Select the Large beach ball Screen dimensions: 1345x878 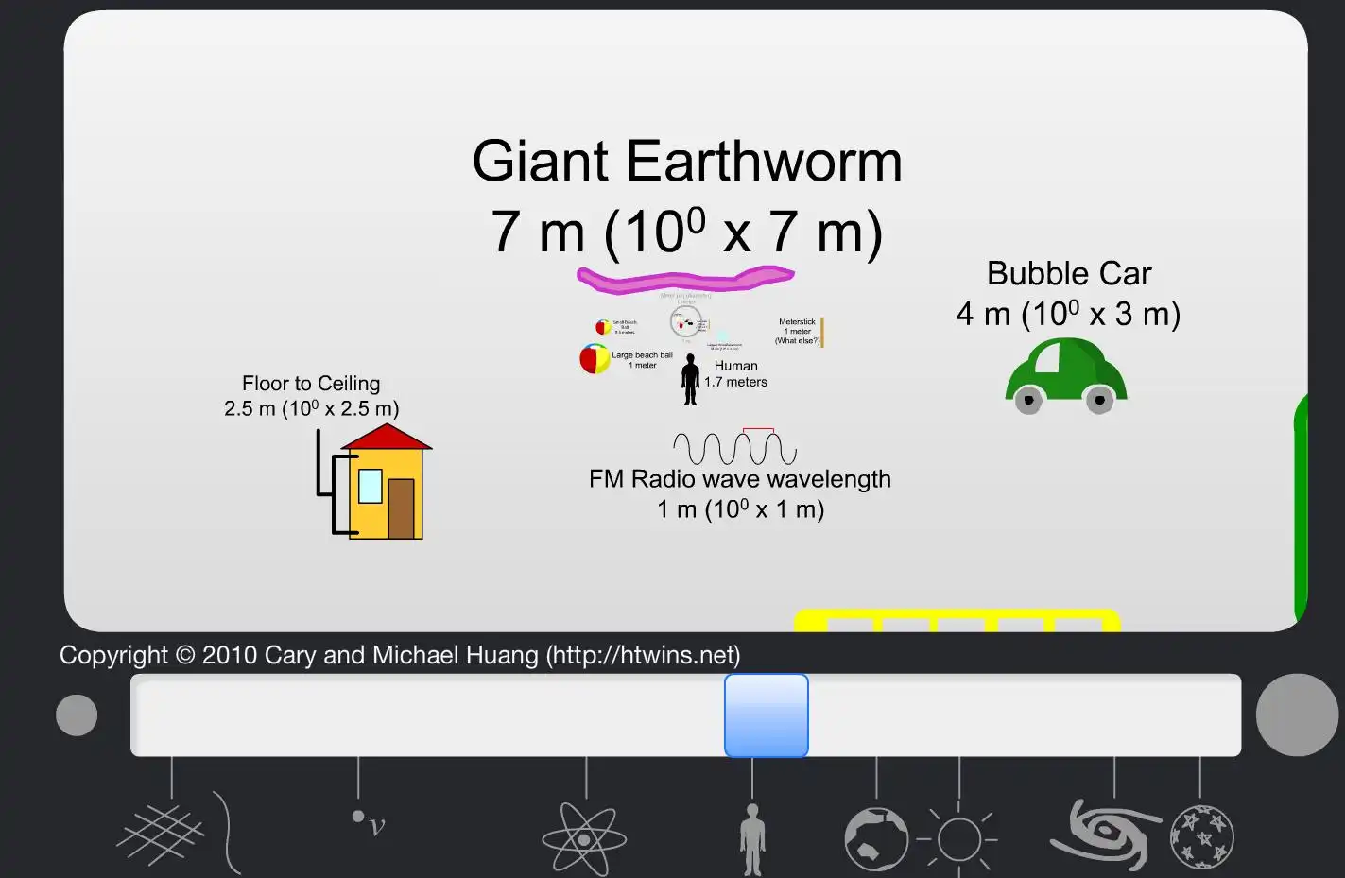click(x=595, y=359)
